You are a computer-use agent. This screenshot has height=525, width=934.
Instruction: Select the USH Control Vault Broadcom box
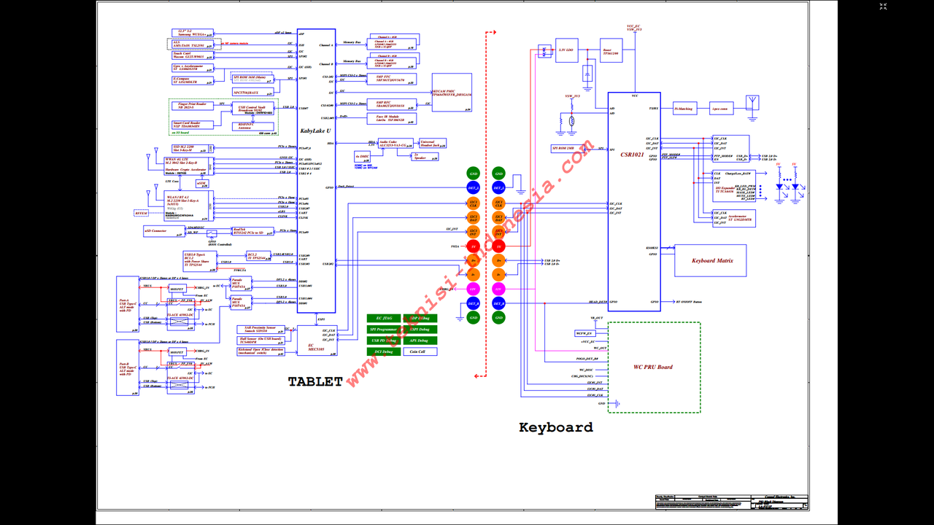(254, 109)
